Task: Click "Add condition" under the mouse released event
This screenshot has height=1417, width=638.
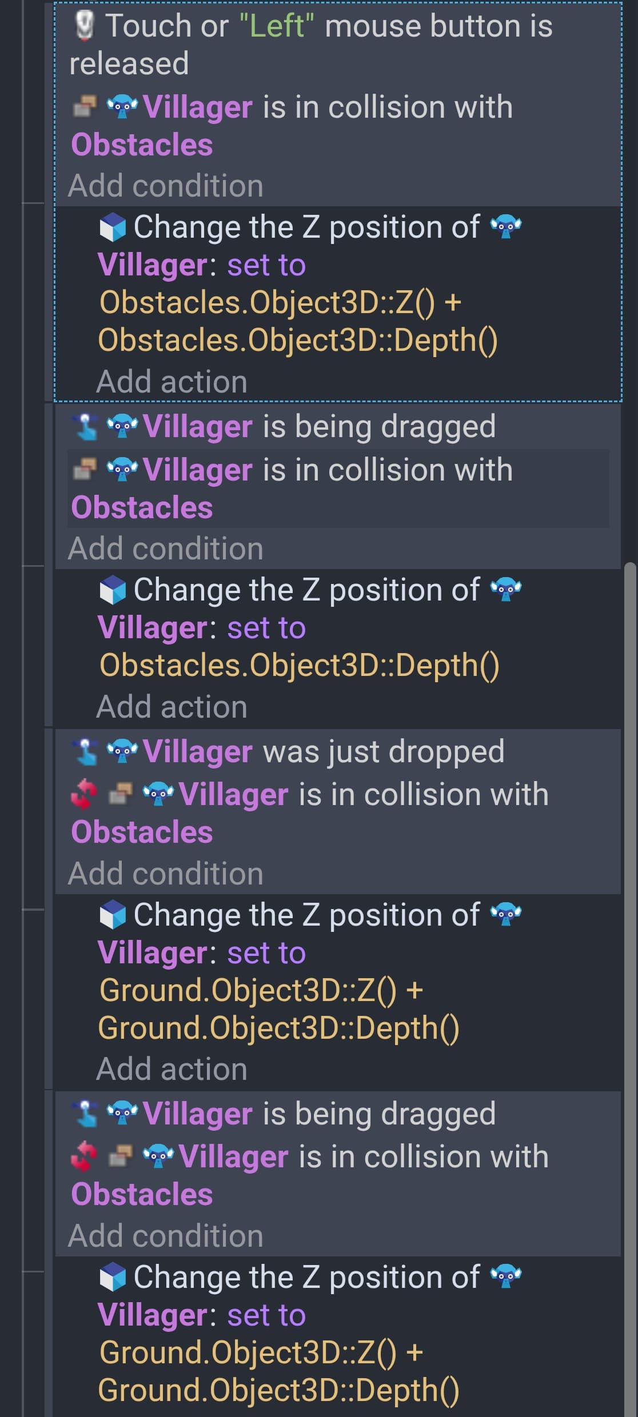Action: tap(166, 186)
